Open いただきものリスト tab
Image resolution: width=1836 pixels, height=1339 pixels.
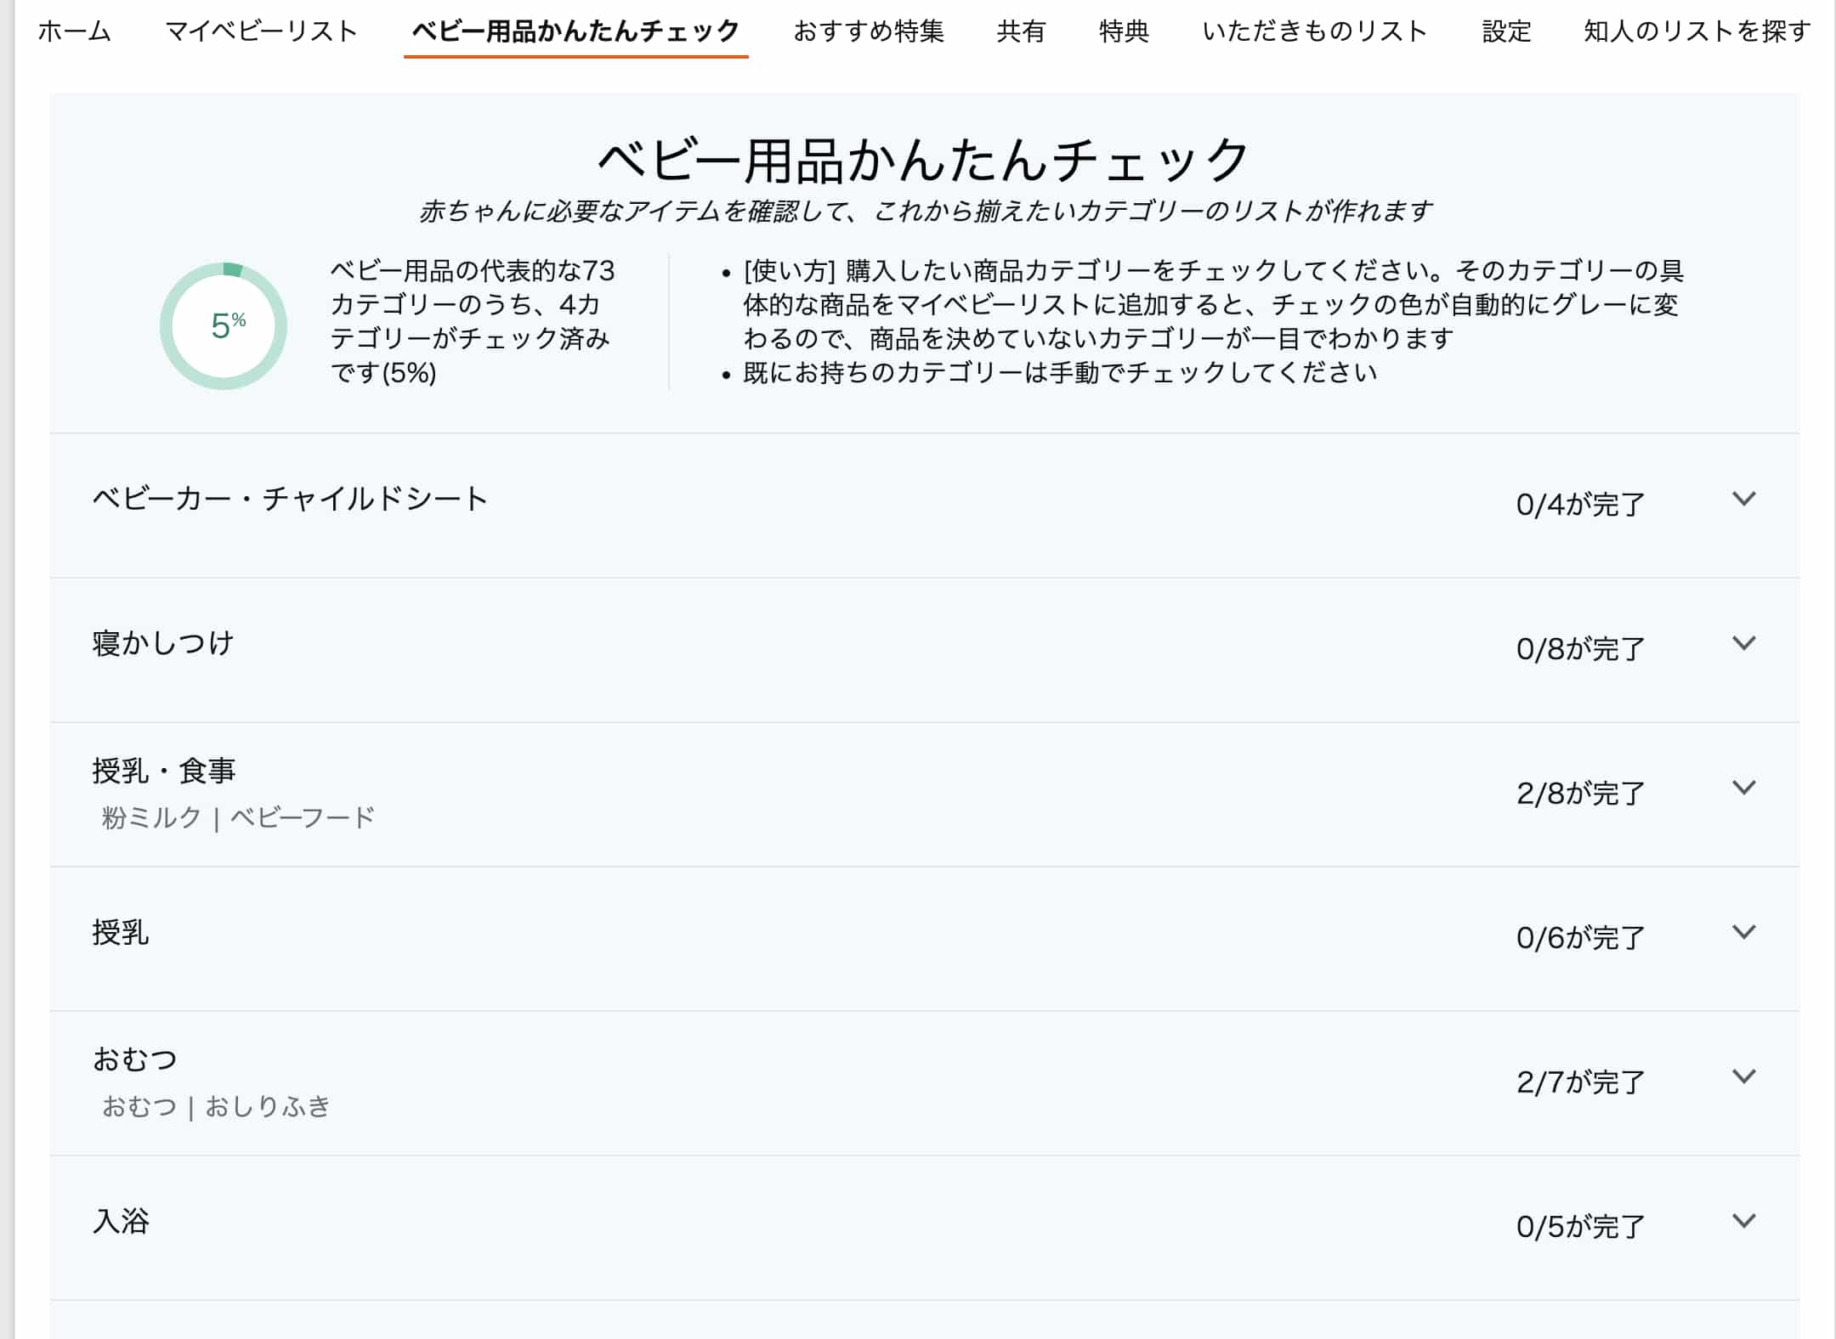point(1314,31)
